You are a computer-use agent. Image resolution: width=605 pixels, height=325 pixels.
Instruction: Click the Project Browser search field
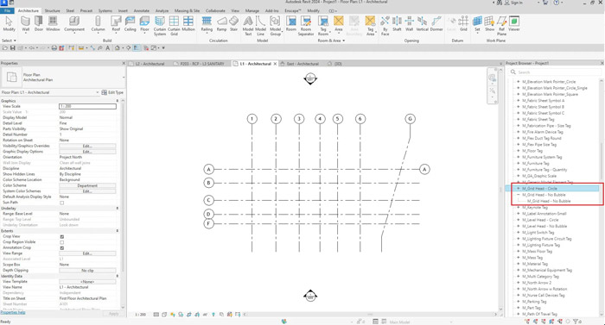point(555,72)
